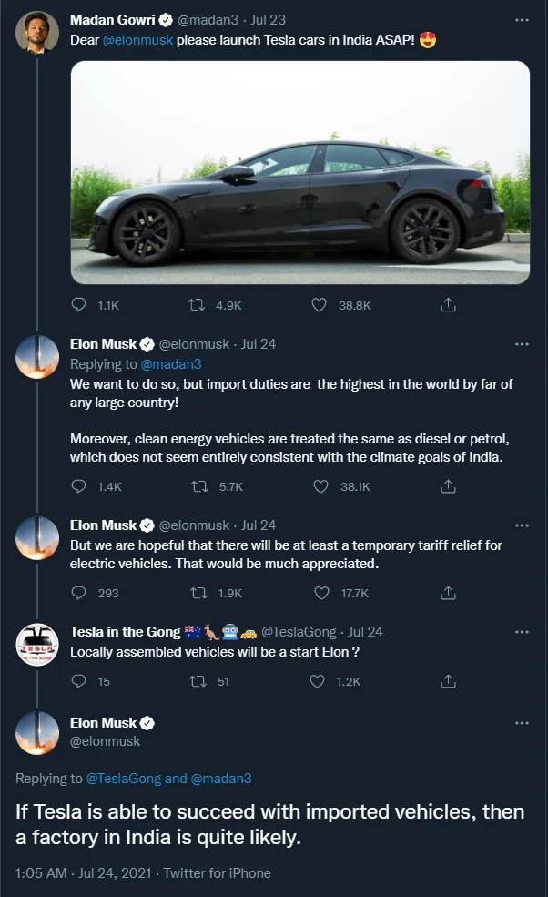The image size is (548, 897).
Task: Open the @TeslaGong link in replying-to line
Action: 125,779
